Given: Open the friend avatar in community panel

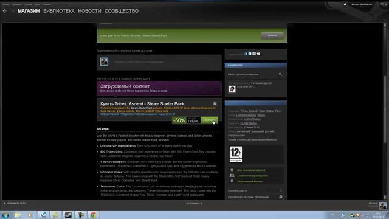Looking at the screenshot, I should [232, 89].
